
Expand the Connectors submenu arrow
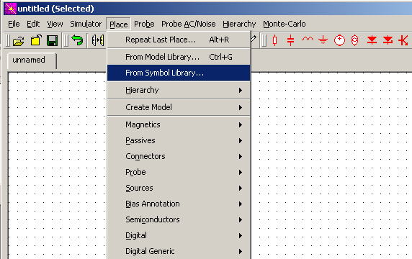pos(240,157)
